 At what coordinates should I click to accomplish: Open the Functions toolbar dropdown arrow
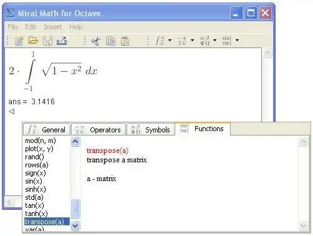pos(237,40)
